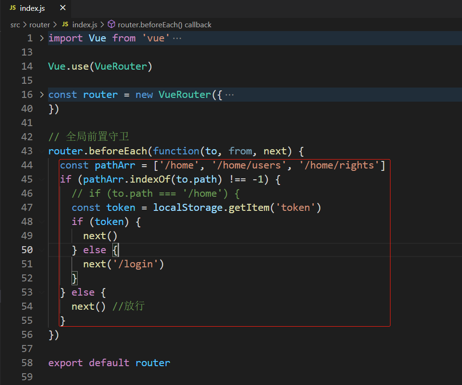
Task: Click 'const router' on line 16
Action: 83,95
